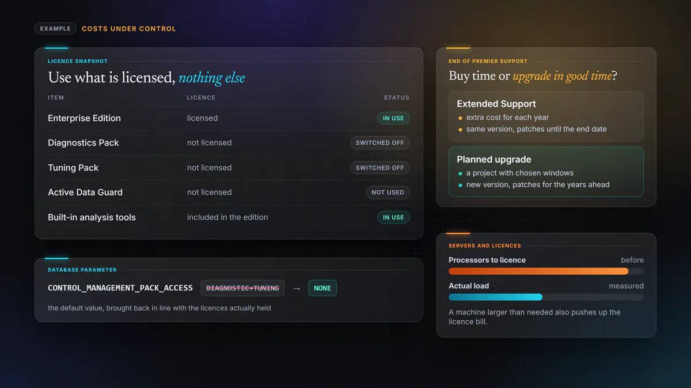Image resolution: width=691 pixels, height=388 pixels.
Task: Click the struck-through DIAGNOSTIC+TUNING value
Action: coord(242,288)
